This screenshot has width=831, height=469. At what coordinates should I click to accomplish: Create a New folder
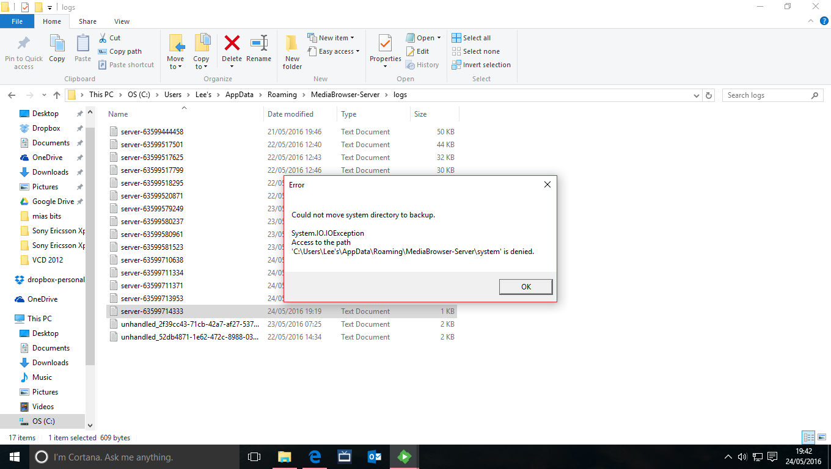[291, 52]
